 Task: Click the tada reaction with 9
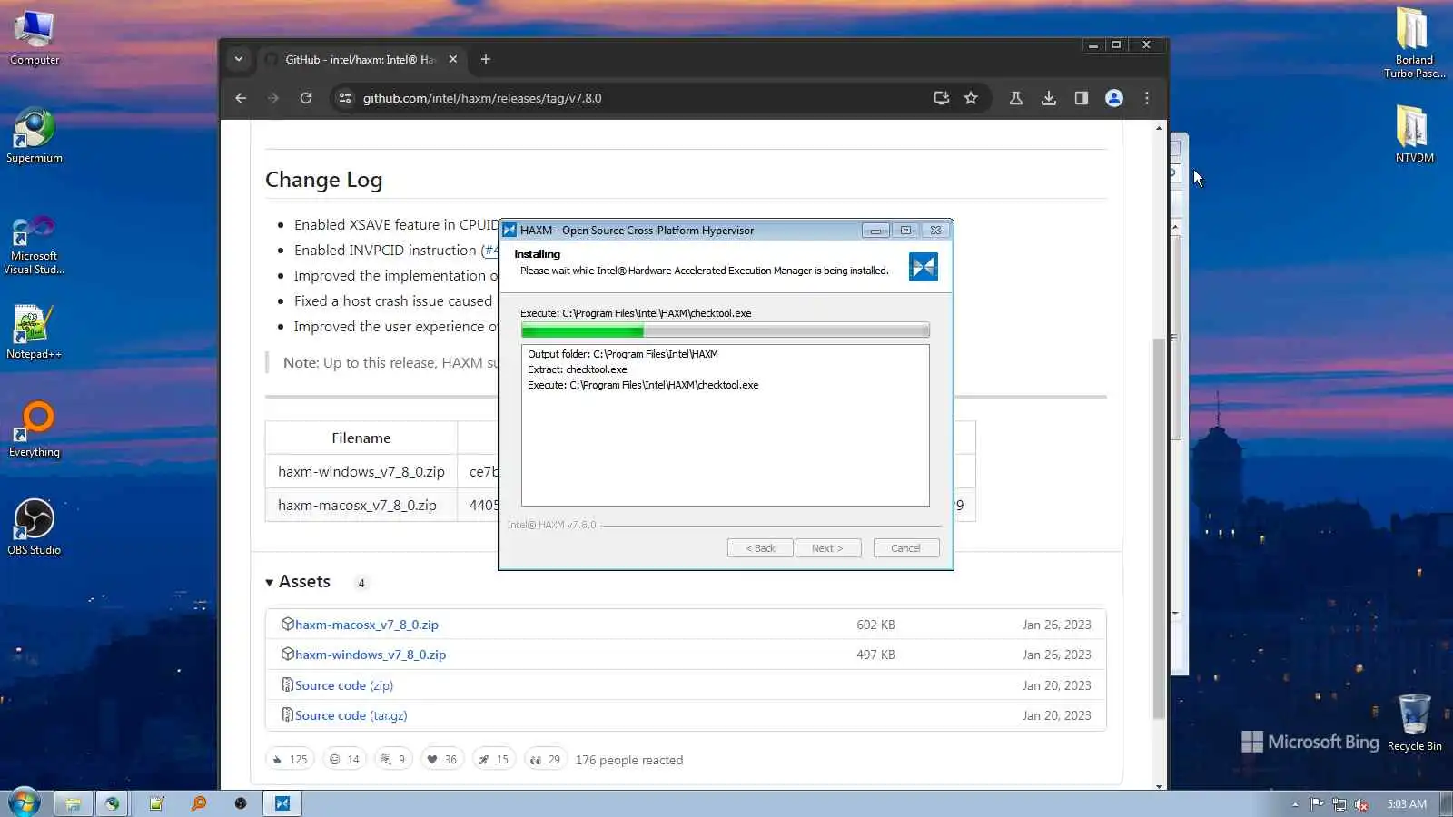tap(393, 759)
